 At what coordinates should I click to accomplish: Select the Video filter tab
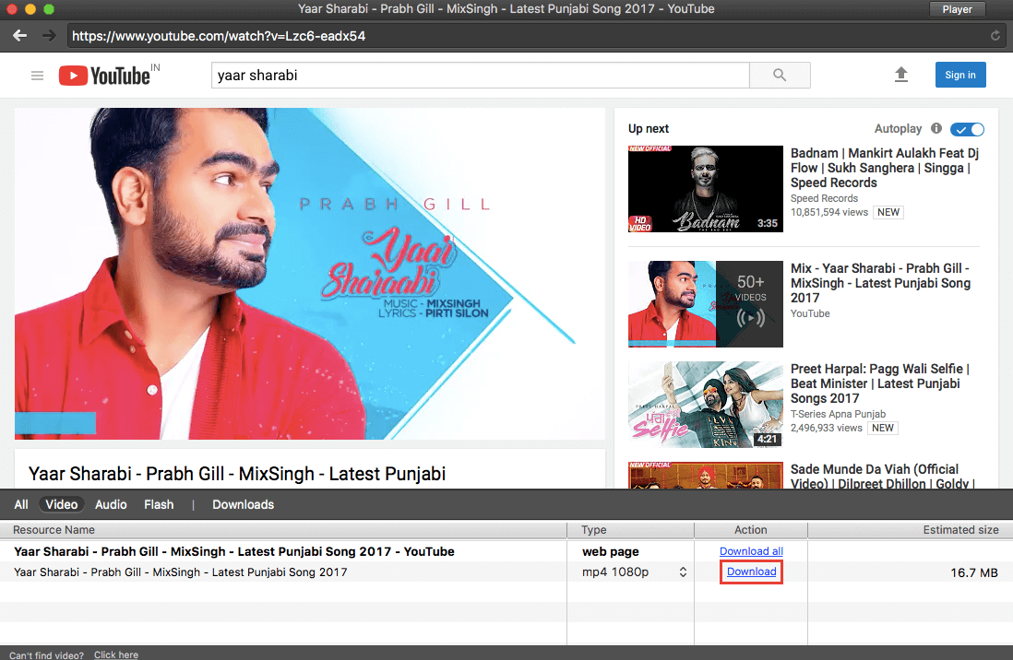(x=62, y=504)
